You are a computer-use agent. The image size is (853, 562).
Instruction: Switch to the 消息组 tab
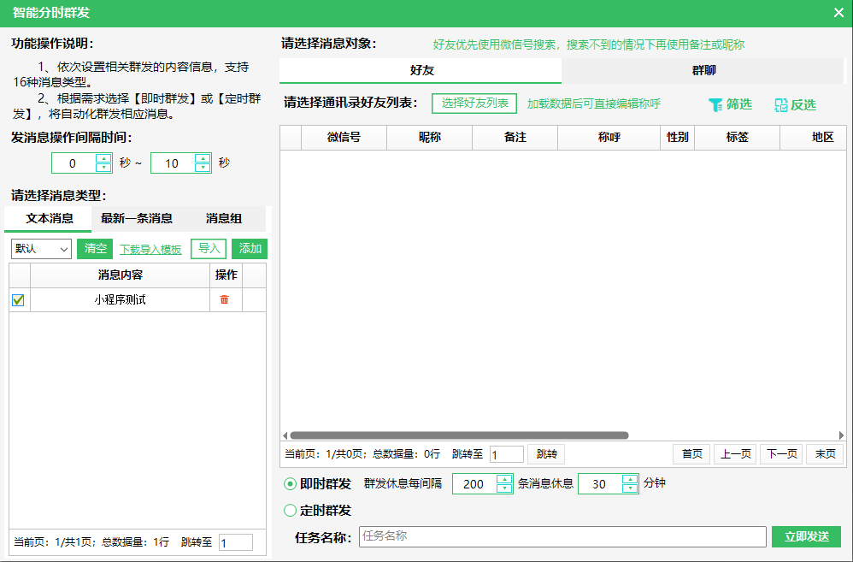(x=224, y=218)
